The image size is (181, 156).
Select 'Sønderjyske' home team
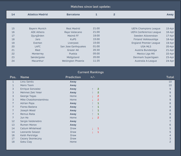click(x=38, y=57)
